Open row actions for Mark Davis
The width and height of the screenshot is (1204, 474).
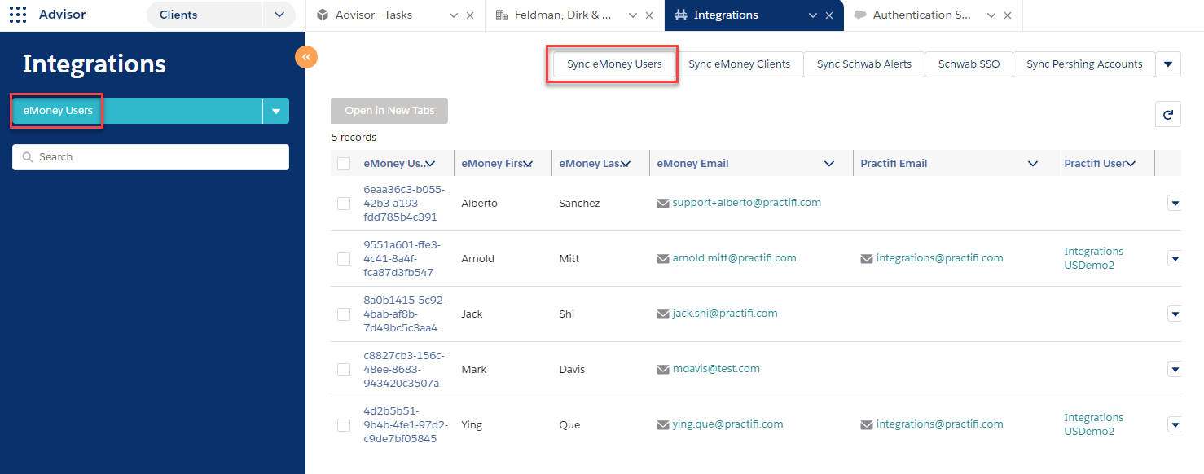pyautogui.click(x=1175, y=369)
